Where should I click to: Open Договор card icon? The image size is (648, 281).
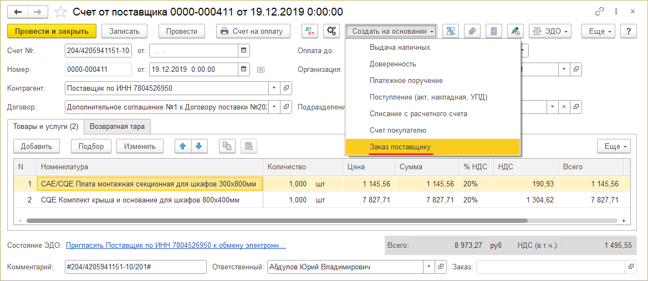pos(286,107)
